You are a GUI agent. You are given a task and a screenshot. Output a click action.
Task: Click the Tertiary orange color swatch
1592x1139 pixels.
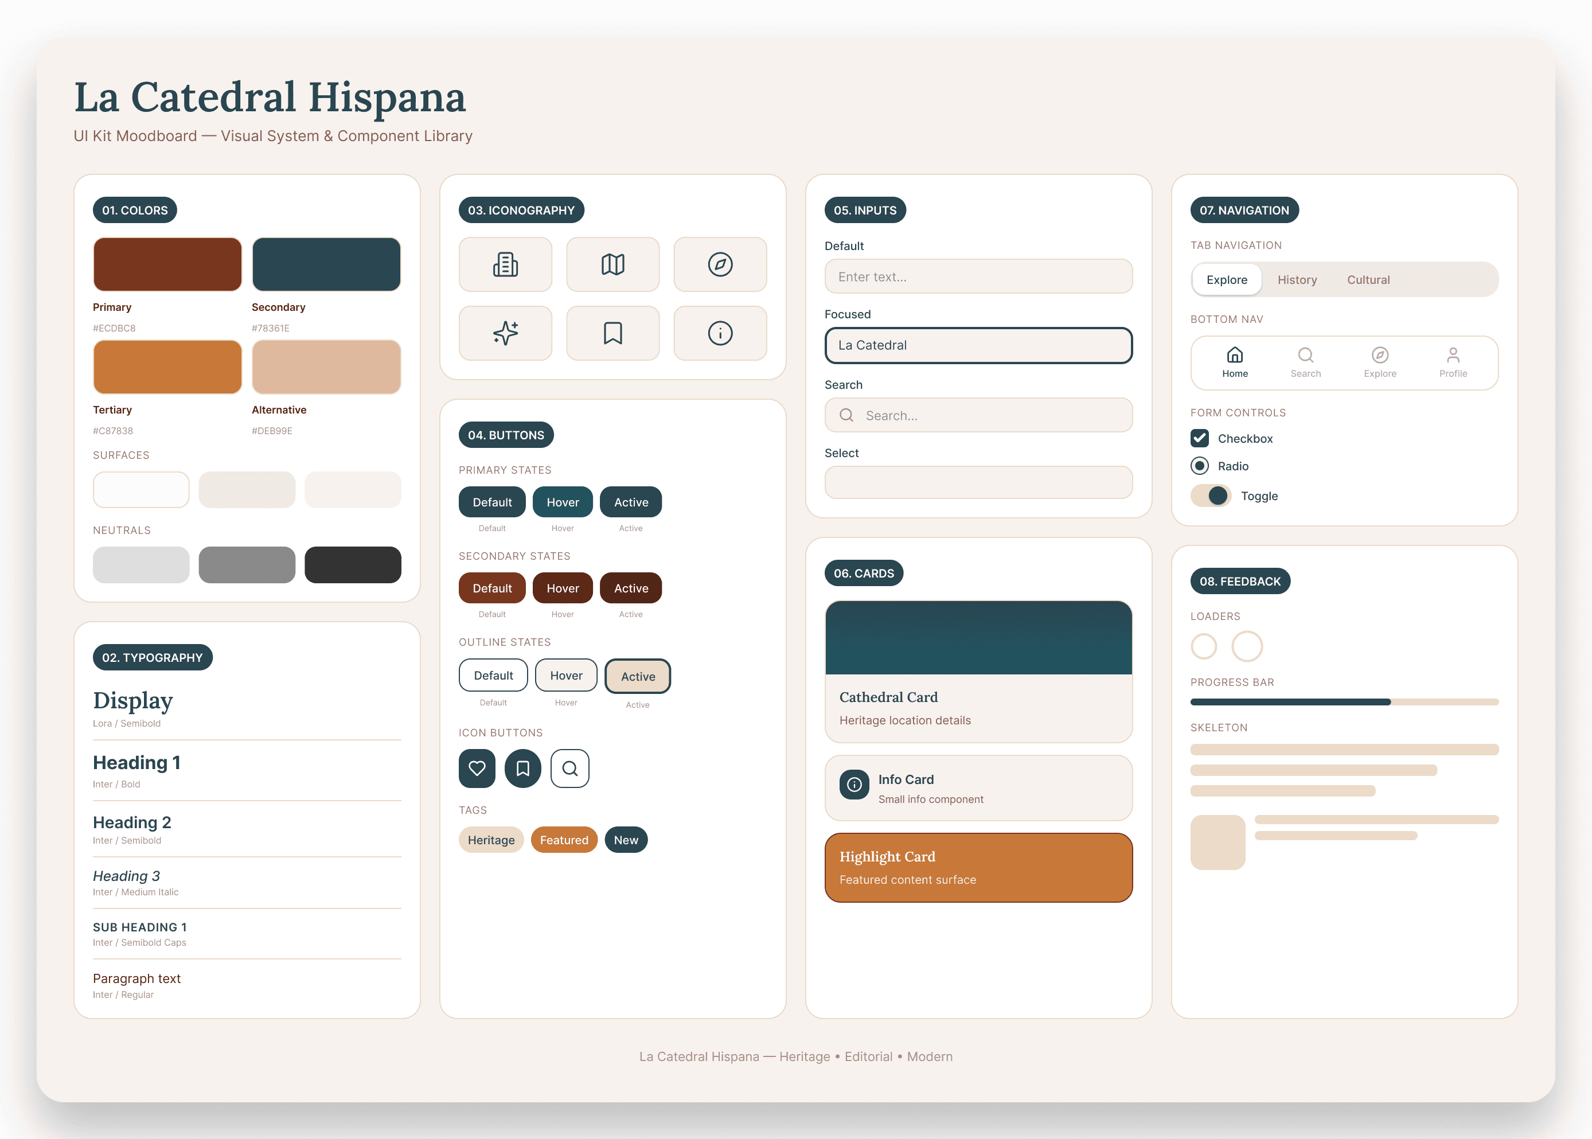click(167, 367)
